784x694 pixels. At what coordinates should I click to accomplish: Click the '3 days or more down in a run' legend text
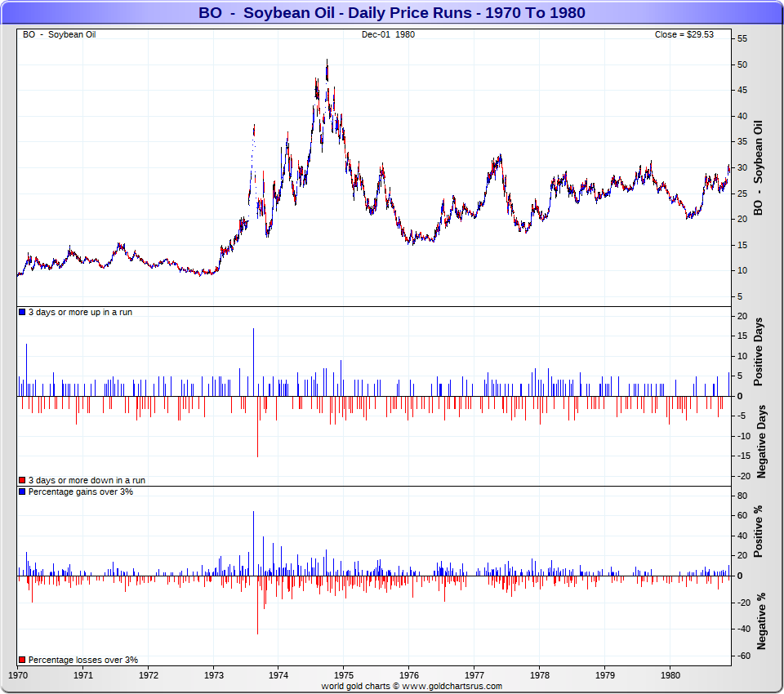click(x=87, y=480)
